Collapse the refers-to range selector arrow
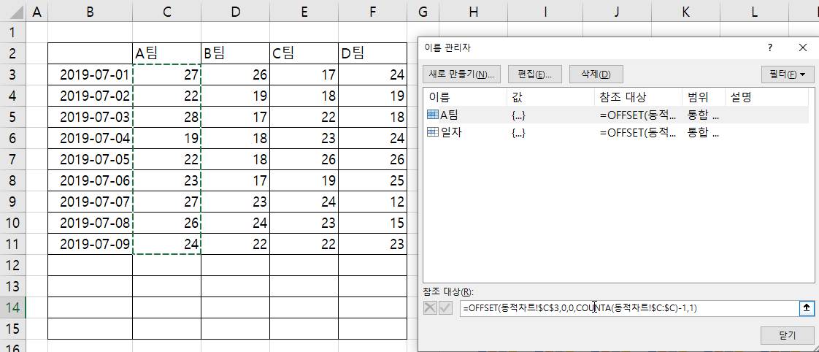Image resolution: width=819 pixels, height=352 pixels. [807, 308]
